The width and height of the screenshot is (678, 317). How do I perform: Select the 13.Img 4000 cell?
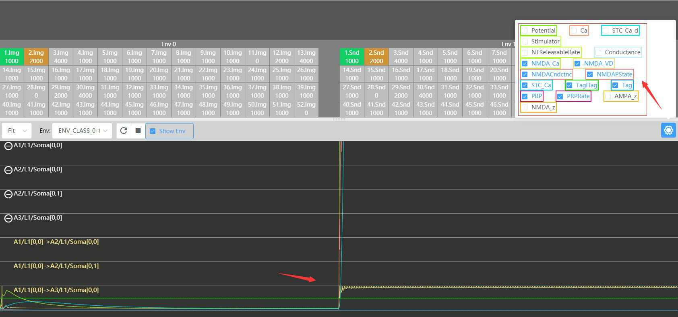[306, 57]
